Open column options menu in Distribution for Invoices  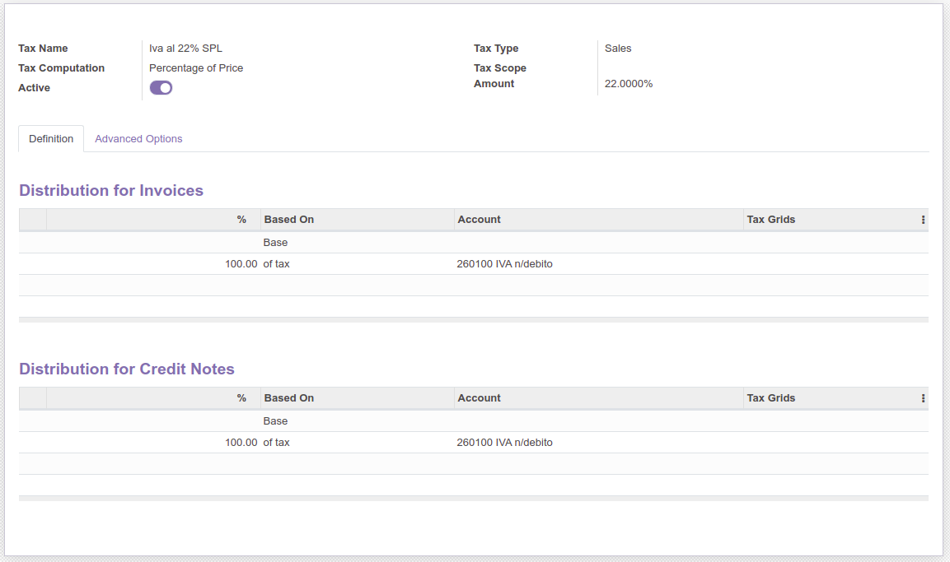coord(923,220)
